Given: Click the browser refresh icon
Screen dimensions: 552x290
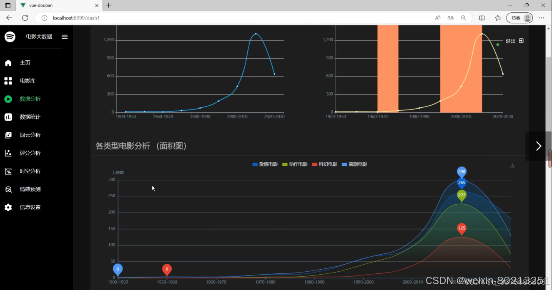Looking at the screenshot, I should click(x=25, y=17).
